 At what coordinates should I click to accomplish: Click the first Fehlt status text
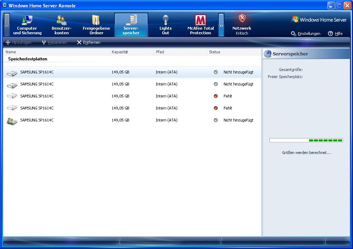pyautogui.click(x=228, y=96)
